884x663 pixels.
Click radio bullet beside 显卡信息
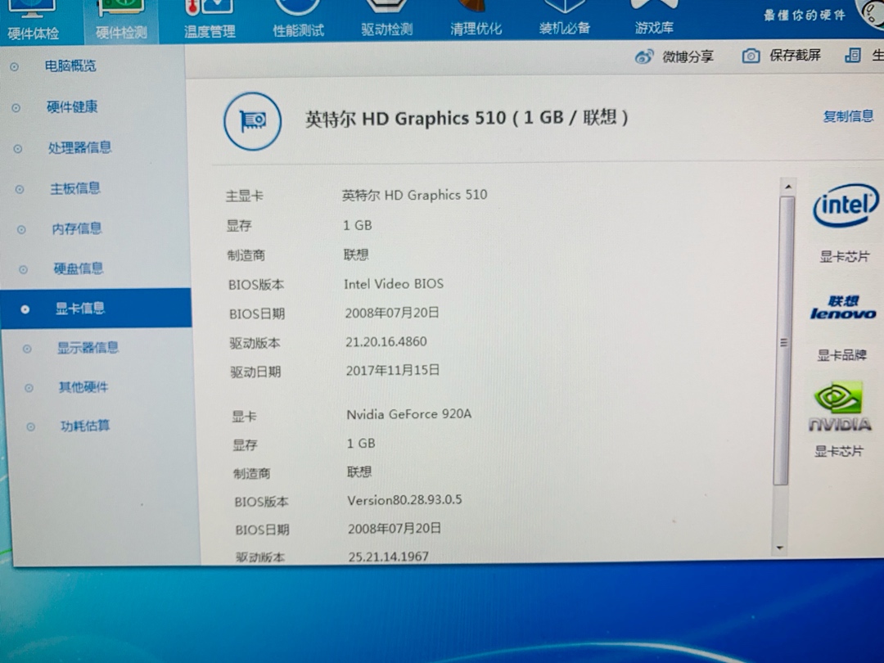tap(25, 309)
